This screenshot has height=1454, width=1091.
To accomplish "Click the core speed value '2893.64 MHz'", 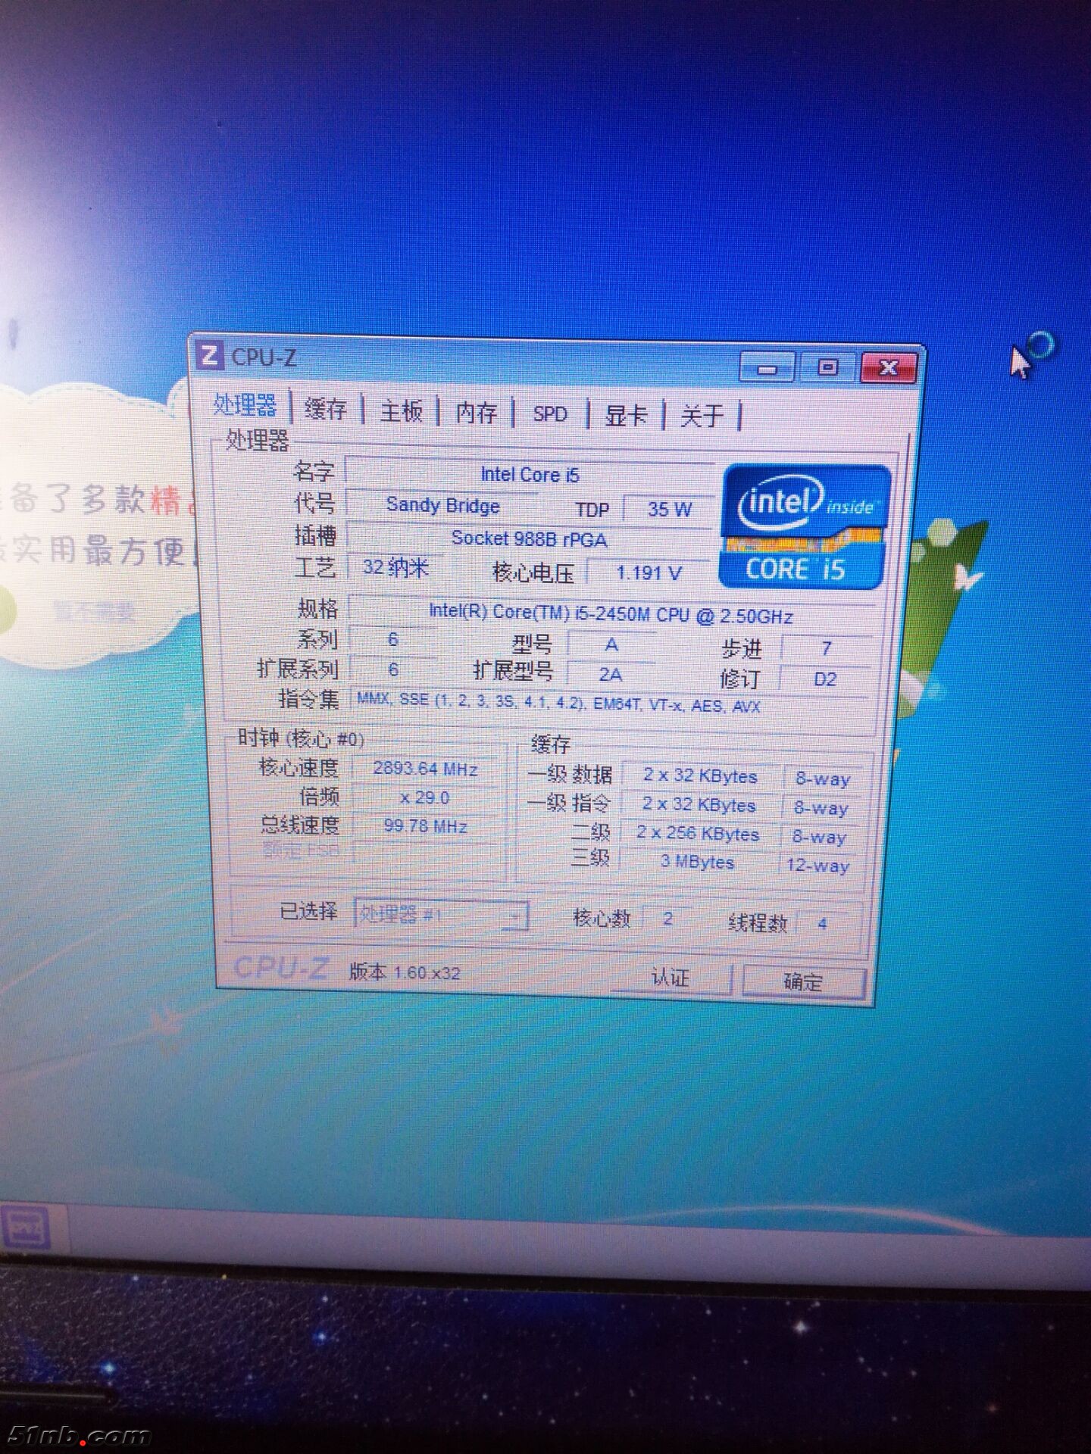I will tap(425, 769).
